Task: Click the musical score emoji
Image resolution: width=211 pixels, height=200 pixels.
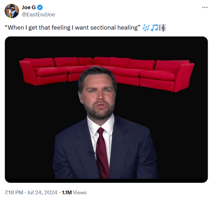Action: pyautogui.click(x=163, y=28)
